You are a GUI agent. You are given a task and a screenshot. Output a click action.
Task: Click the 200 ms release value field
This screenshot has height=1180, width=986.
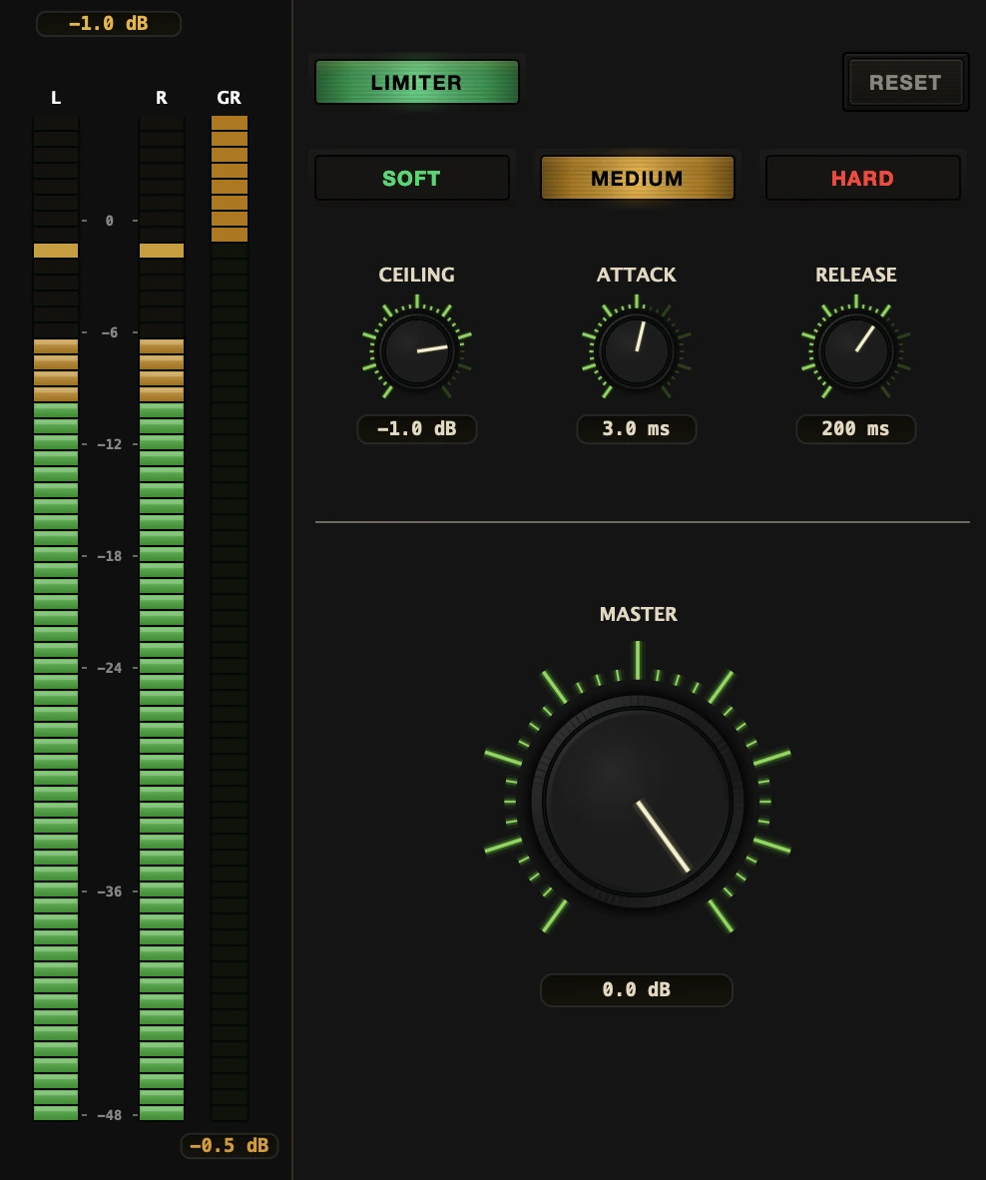point(856,429)
